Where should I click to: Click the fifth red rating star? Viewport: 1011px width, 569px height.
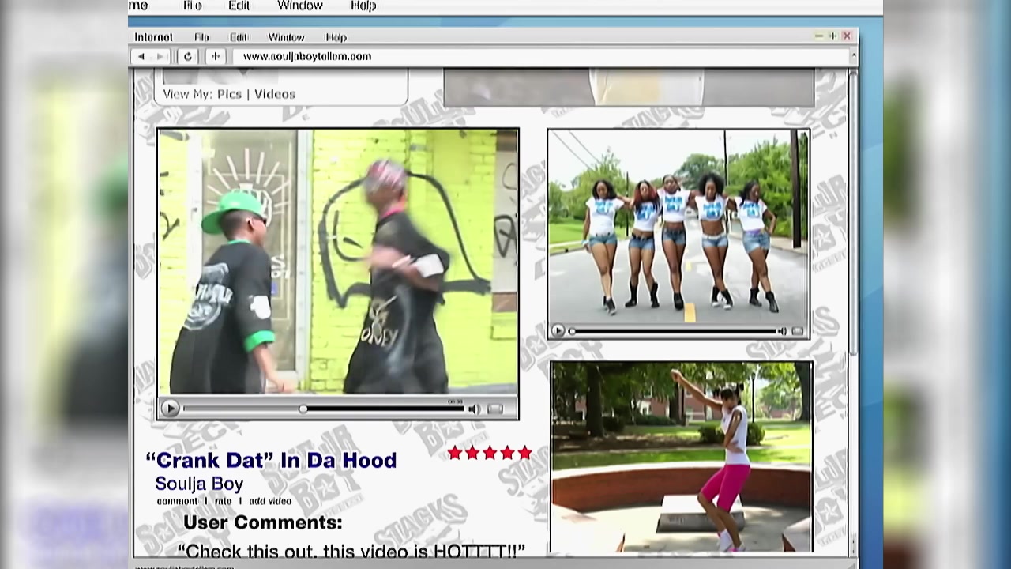pos(524,453)
